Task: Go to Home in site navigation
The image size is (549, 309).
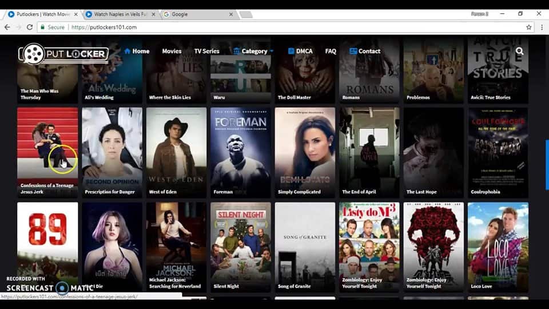Action: (x=137, y=51)
